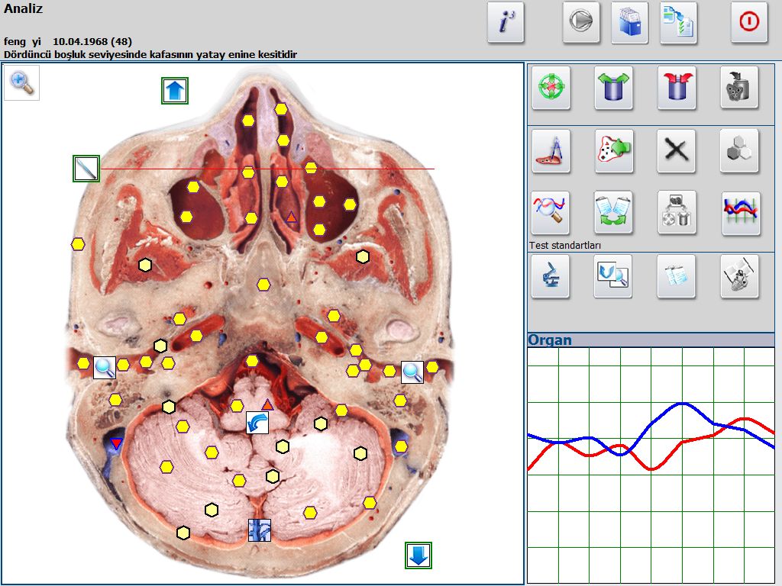The height and width of the screenshot is (586, 782).
Task: Click the blue up arrow above the skull
Action: tap(175, 91)
